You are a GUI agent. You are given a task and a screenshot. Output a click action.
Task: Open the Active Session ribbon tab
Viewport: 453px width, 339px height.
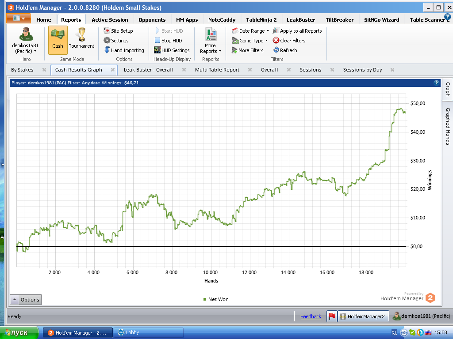tap(110, 19)
